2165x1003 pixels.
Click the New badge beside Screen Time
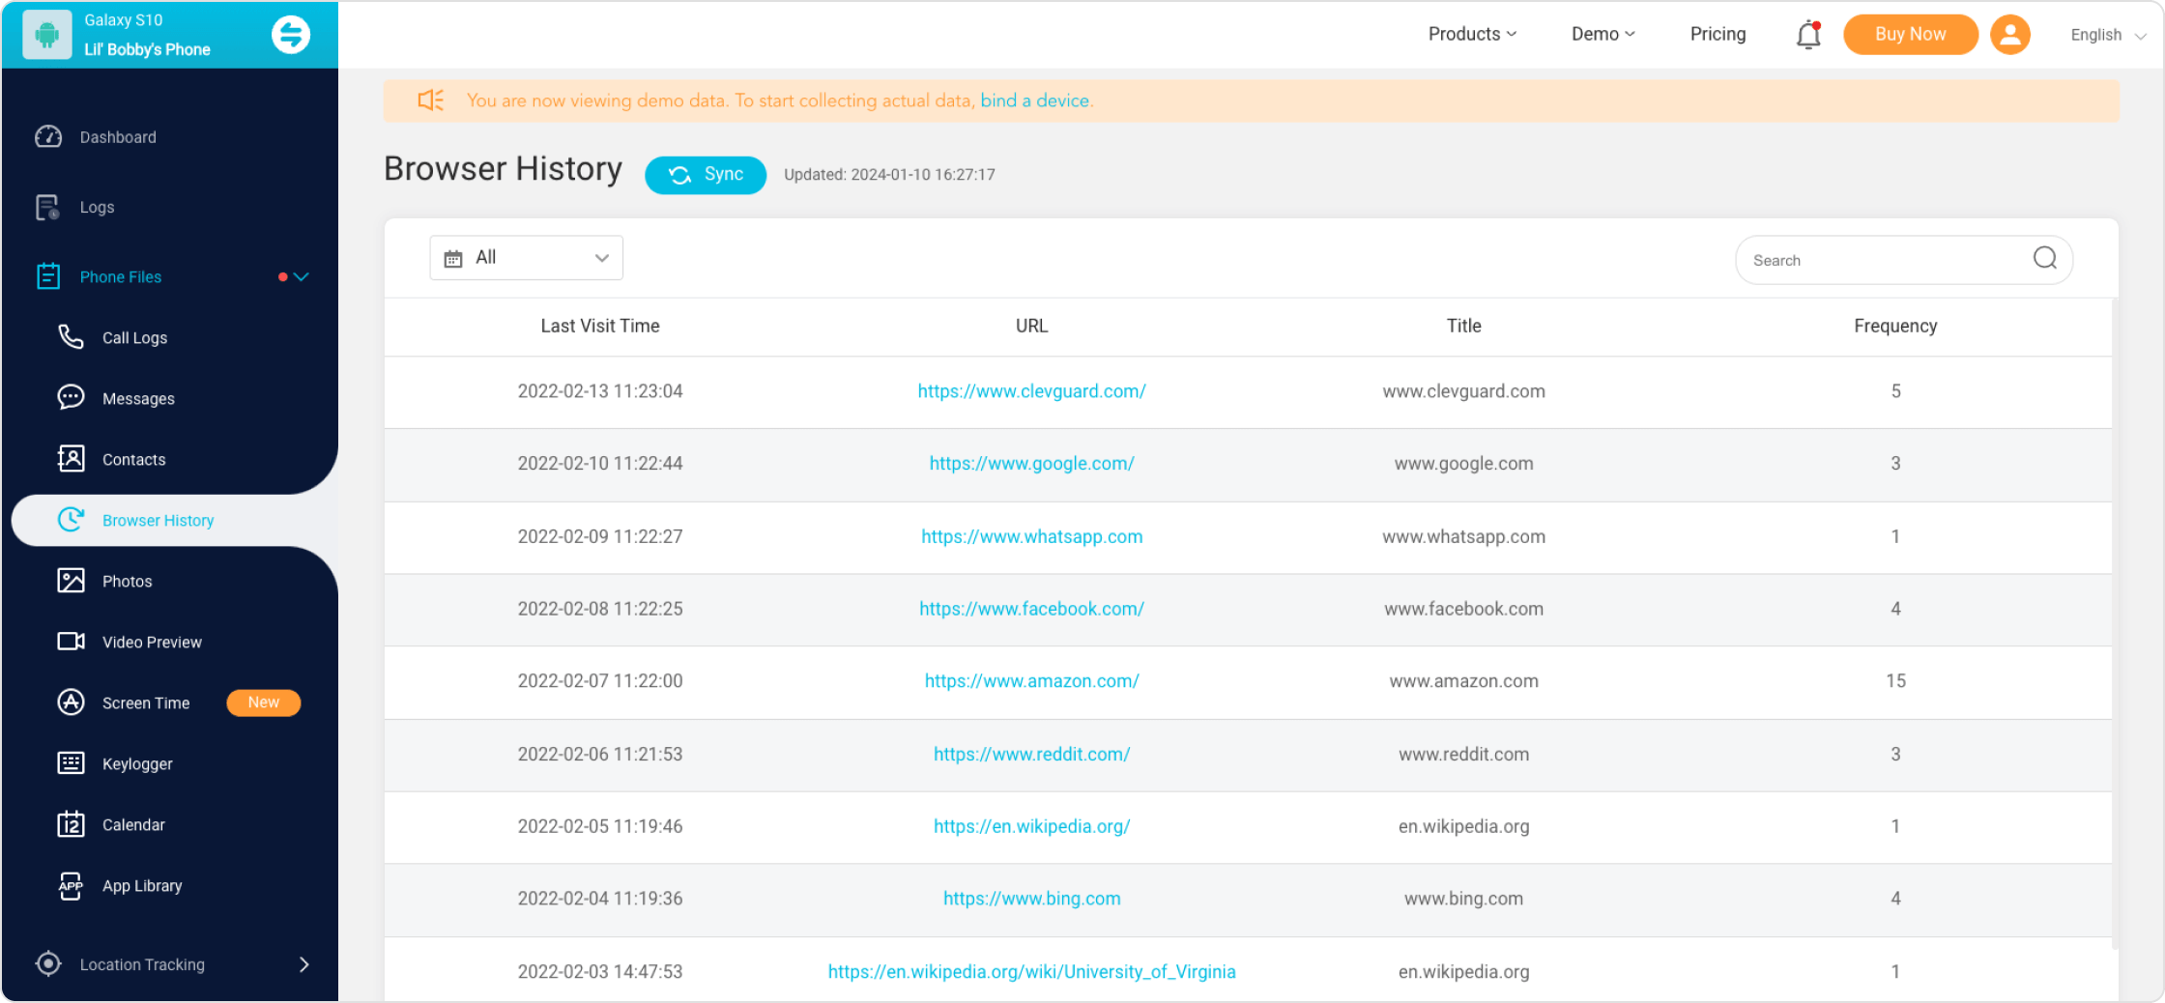(x=263, y=702)
